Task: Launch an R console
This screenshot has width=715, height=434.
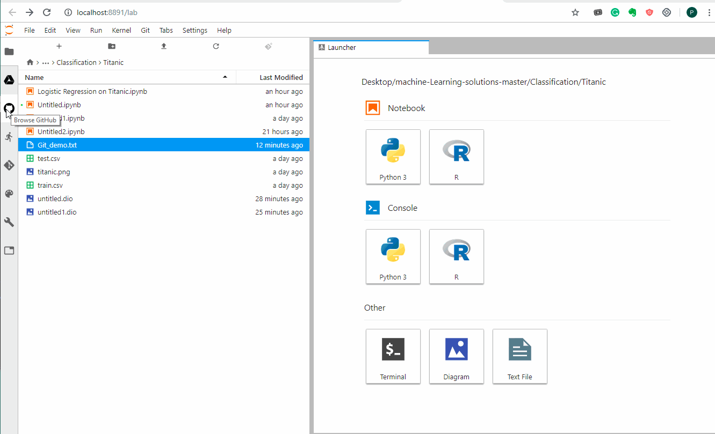Action: [x=456, y=256]
